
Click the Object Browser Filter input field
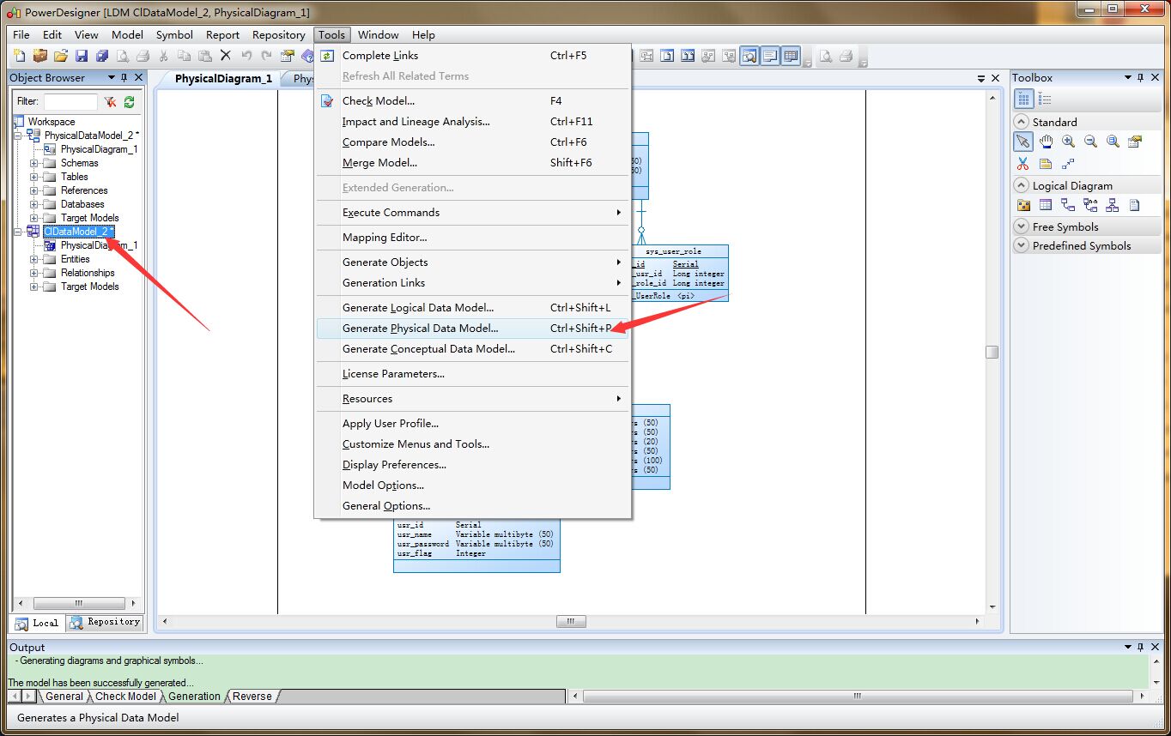pyautogui.click(x=70, y=101)
